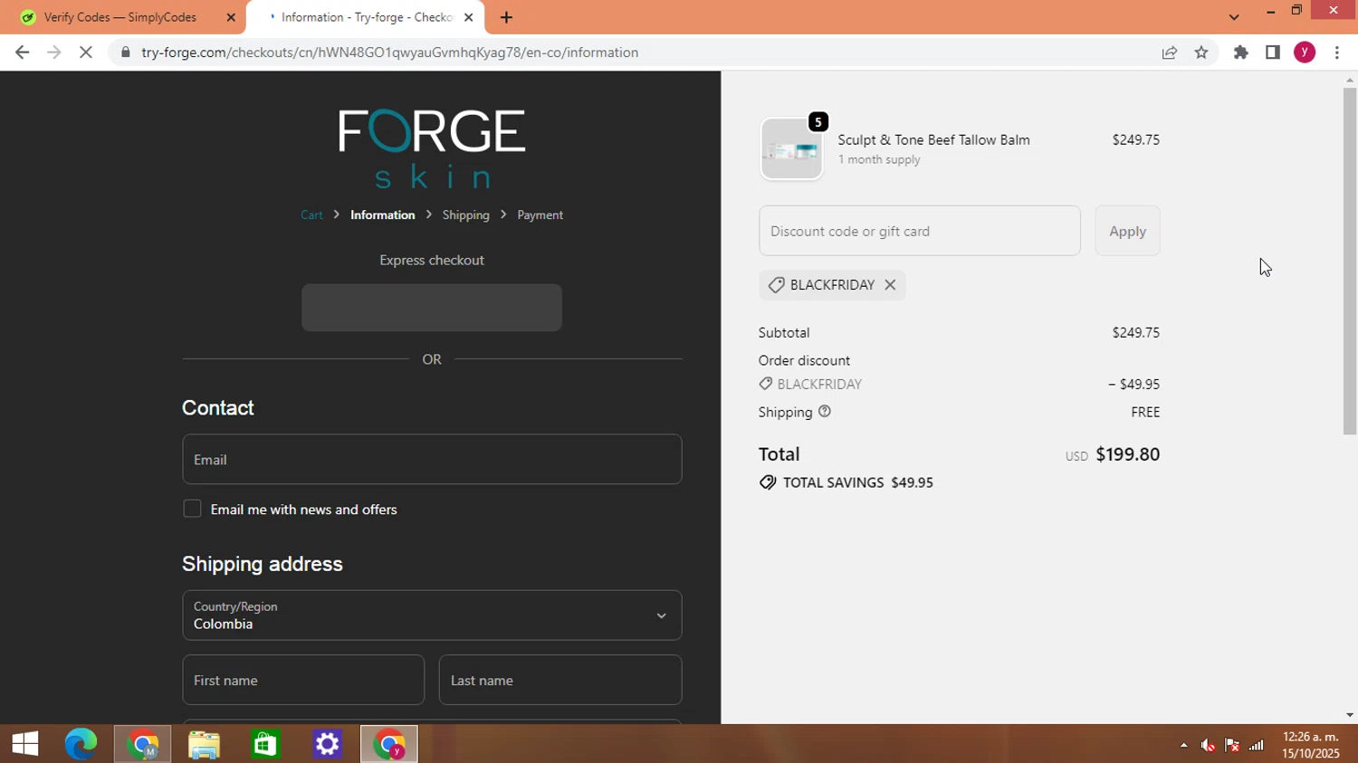Screen dimensions: 1358x763
Task: Focus the Discount code or gift card field
Action: click(x=920, y=231)
